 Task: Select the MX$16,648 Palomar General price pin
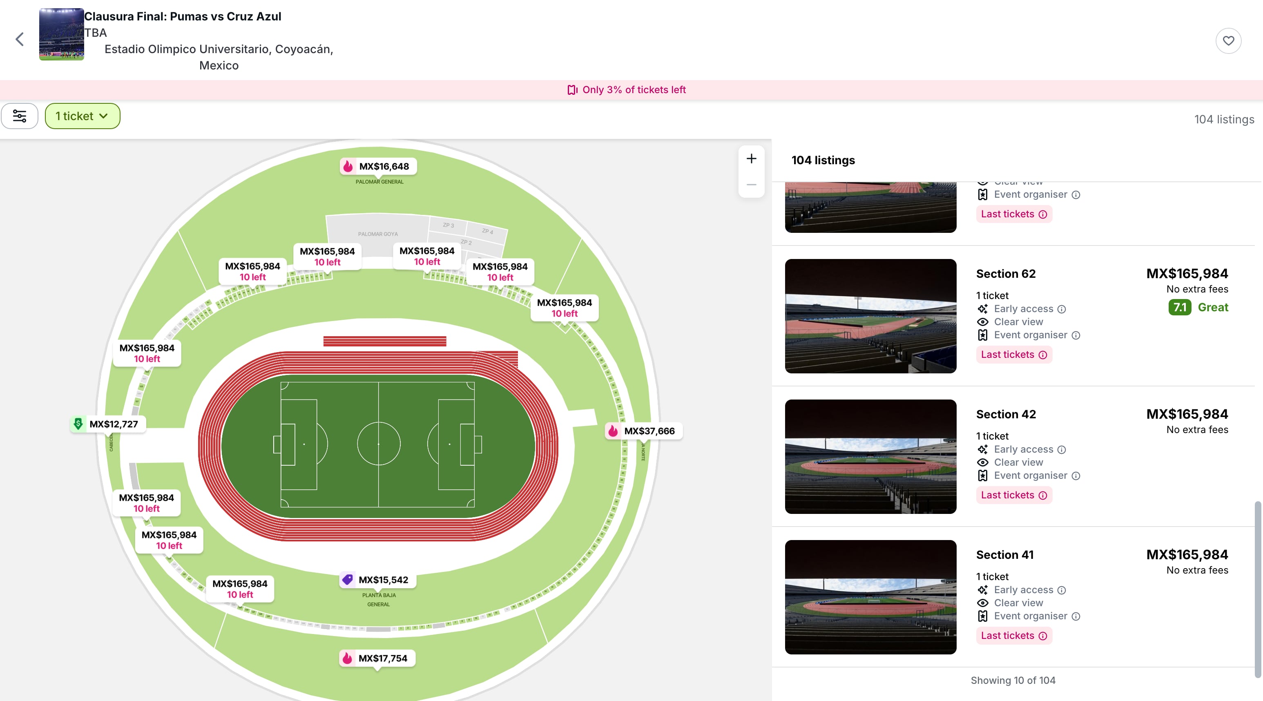(378, 167)
